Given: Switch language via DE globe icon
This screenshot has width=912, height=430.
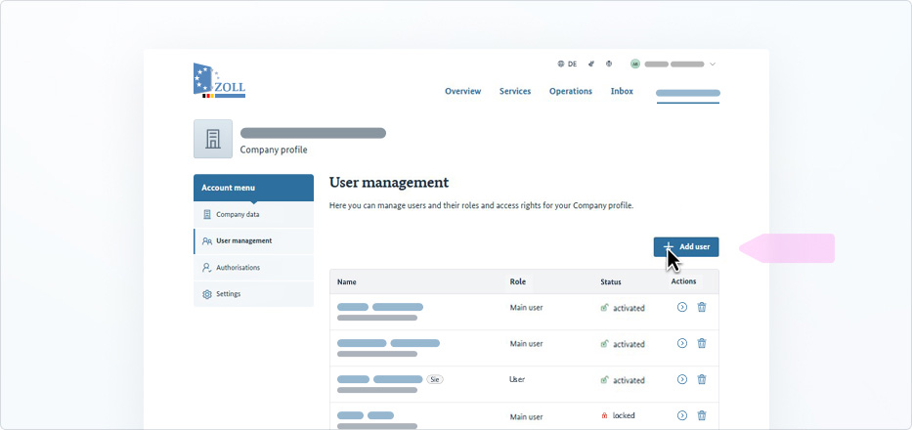Looking at the screenshot, I should click(x=567, y=64).
